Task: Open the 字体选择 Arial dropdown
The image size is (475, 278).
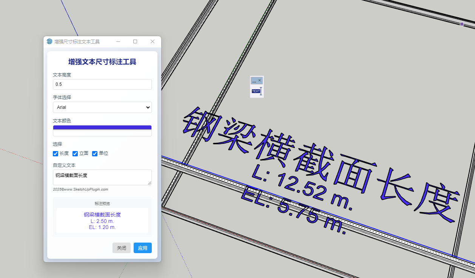Action: (x=102, y=107)
